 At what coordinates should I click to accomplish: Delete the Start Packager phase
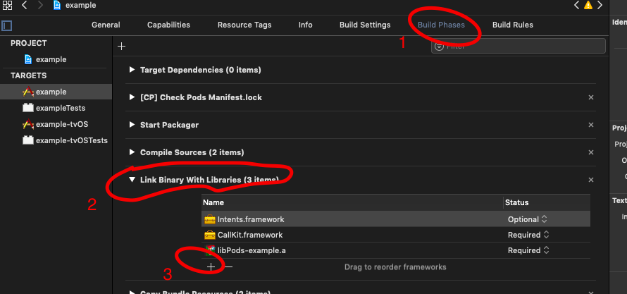[590, 125]
